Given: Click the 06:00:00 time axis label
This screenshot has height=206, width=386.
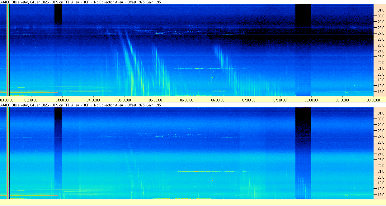Looking at the screenshot, I should 186,100.
